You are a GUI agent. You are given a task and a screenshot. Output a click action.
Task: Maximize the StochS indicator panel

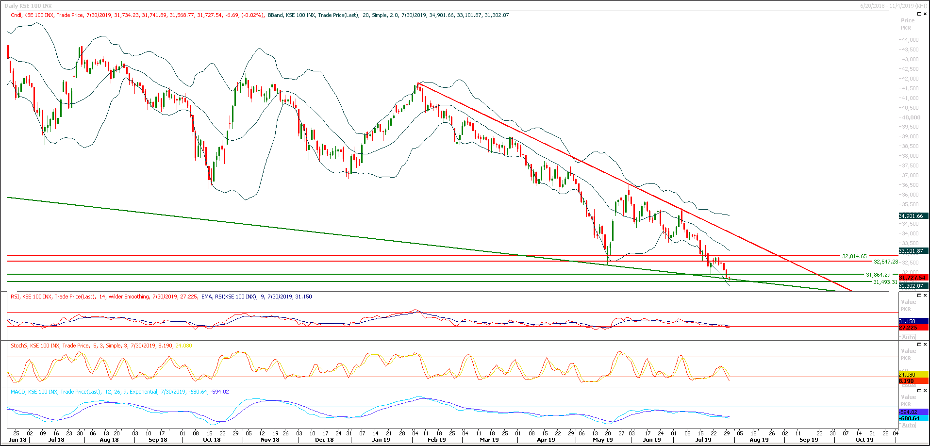click(x=919, y=344)
